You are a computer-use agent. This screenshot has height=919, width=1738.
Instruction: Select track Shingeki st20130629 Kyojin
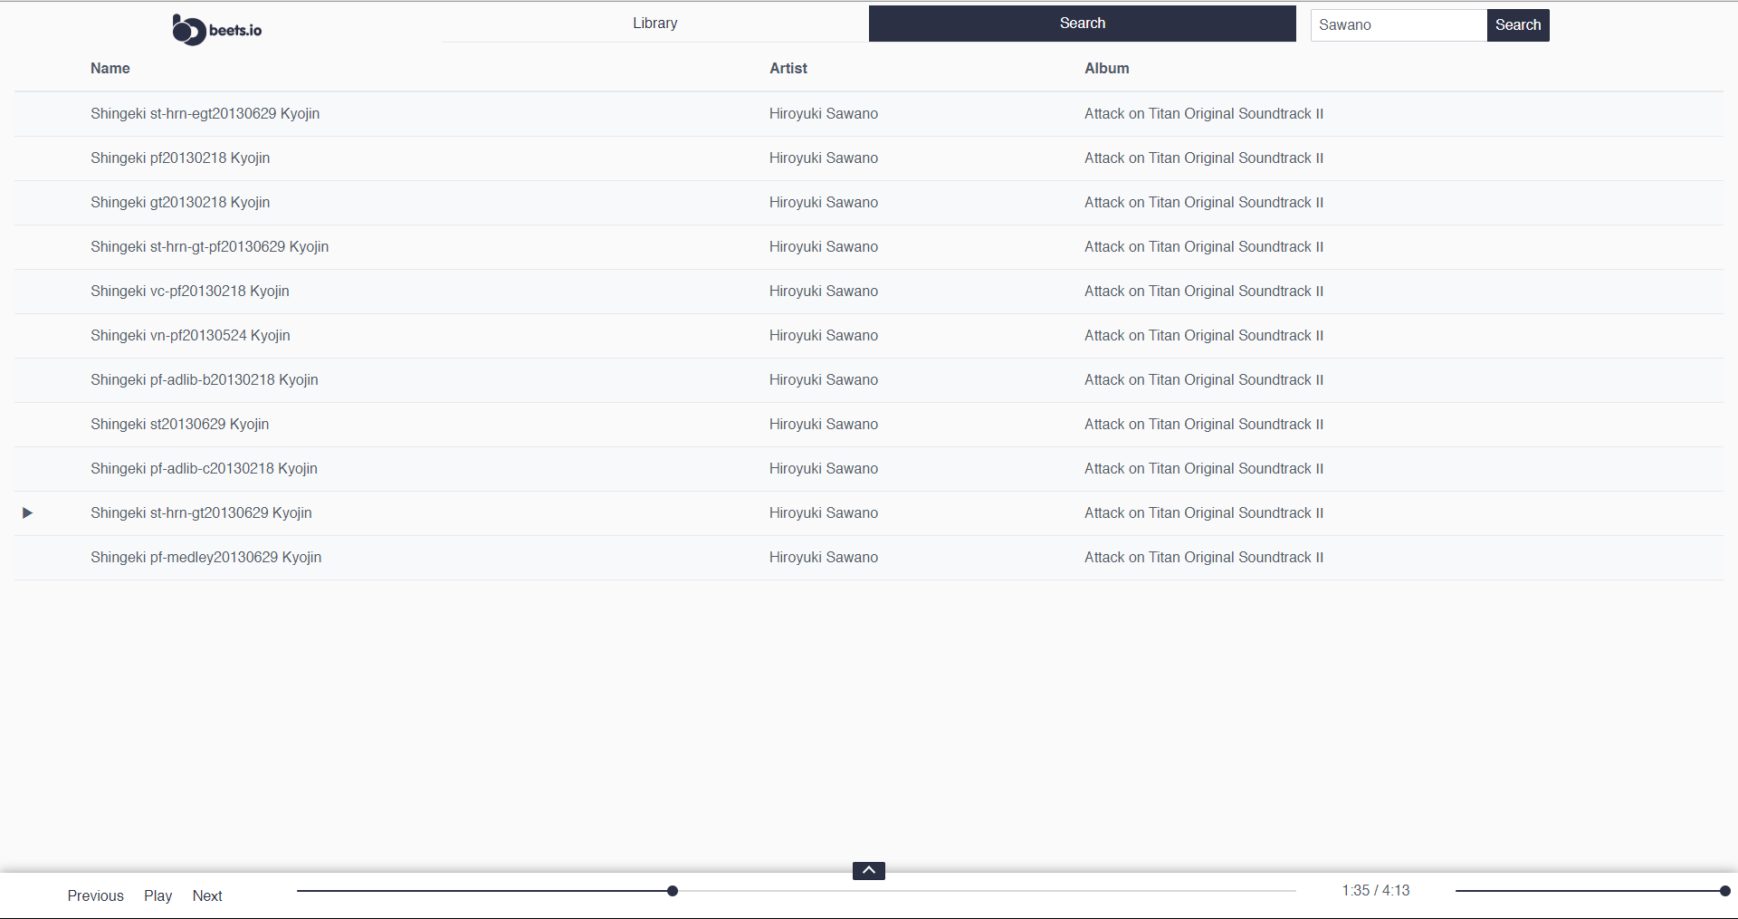pyautogui.click(x=180, y=425)
